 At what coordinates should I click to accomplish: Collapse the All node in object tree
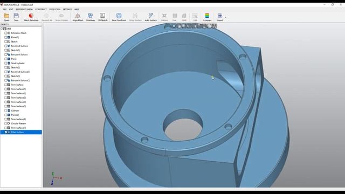2,29
